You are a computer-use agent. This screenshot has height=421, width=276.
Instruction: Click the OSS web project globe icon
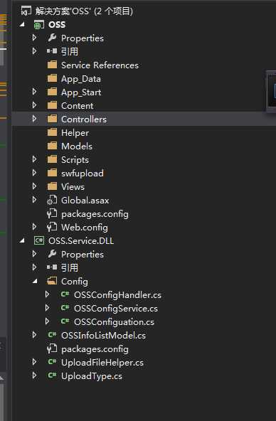pyautogui.click(x=39, y=25)
